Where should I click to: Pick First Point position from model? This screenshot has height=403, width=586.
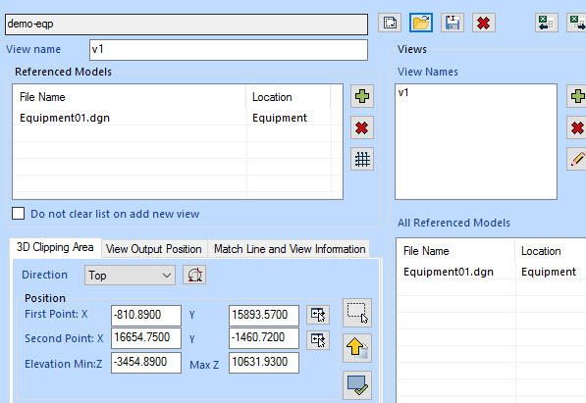[318, 315]
